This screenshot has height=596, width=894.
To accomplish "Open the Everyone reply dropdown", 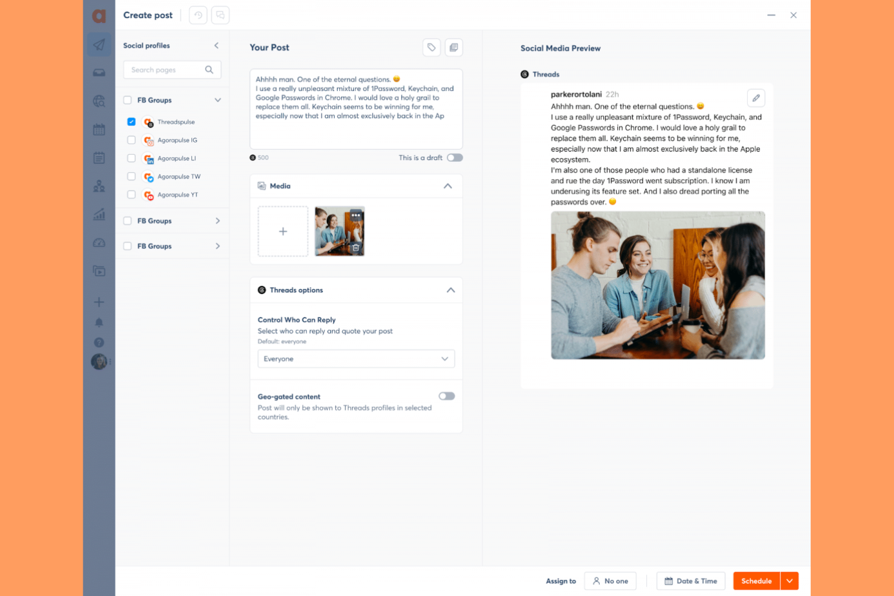I will pos(356,358).
